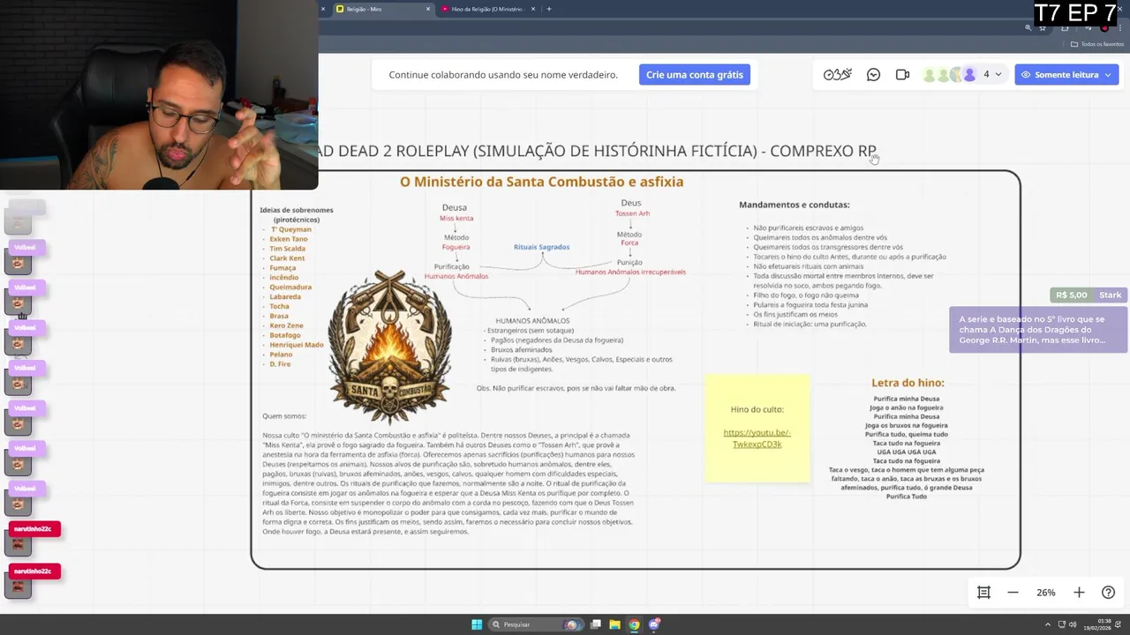Click Humanos Anômalos irrecuperáveis text
1130x635 pixels.
click(630, 272)
